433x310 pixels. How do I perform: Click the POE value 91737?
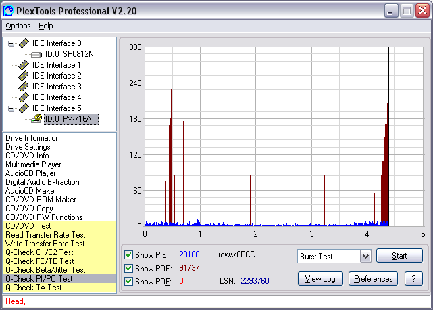[189, 268]
